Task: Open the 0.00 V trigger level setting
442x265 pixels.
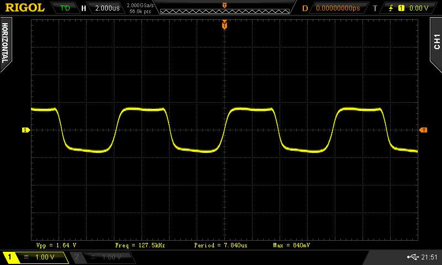Action: (419, 8)
